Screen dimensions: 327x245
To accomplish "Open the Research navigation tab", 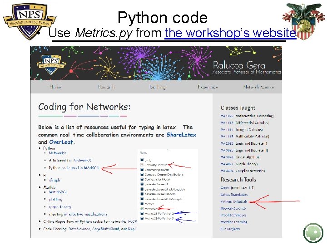I will point(106,87).
